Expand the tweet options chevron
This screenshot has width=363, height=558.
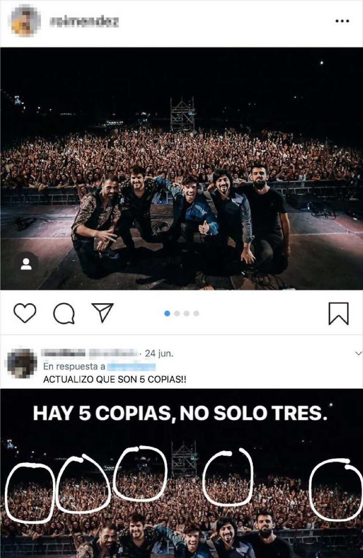pos(358,354)
